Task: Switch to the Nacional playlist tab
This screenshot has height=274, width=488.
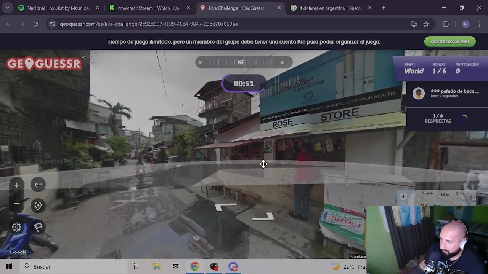Action: pyautogui.click(x=59, y=8)
